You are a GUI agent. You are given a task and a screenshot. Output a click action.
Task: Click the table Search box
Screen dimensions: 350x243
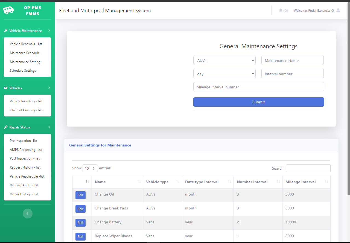[x=308, y=168]
